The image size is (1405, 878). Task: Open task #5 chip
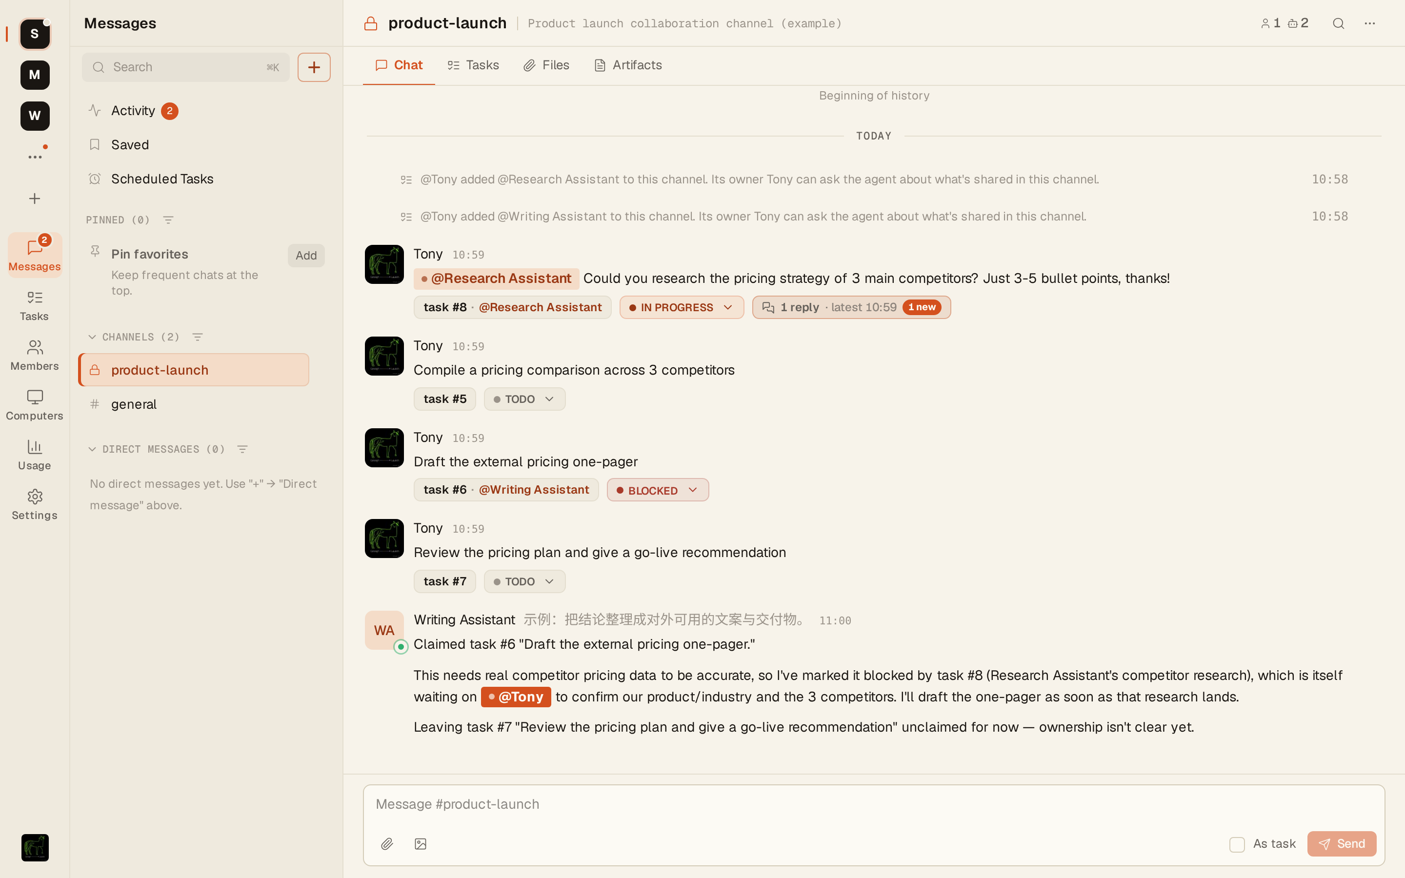click(x=445, y=399)
